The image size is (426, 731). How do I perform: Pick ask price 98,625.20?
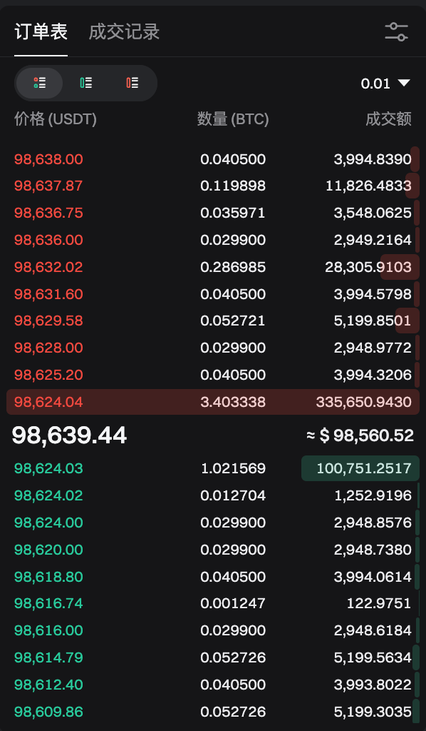coord(48,375)
